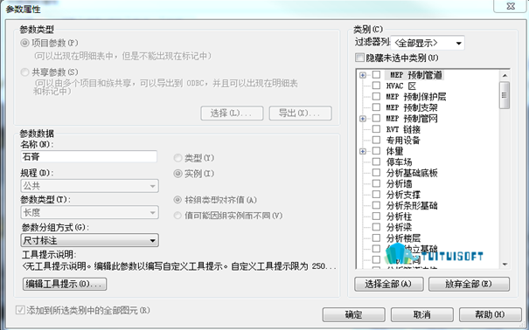Click the 名称 field containing 石膏
The image size is (529, 330).
tap(88, 156)
